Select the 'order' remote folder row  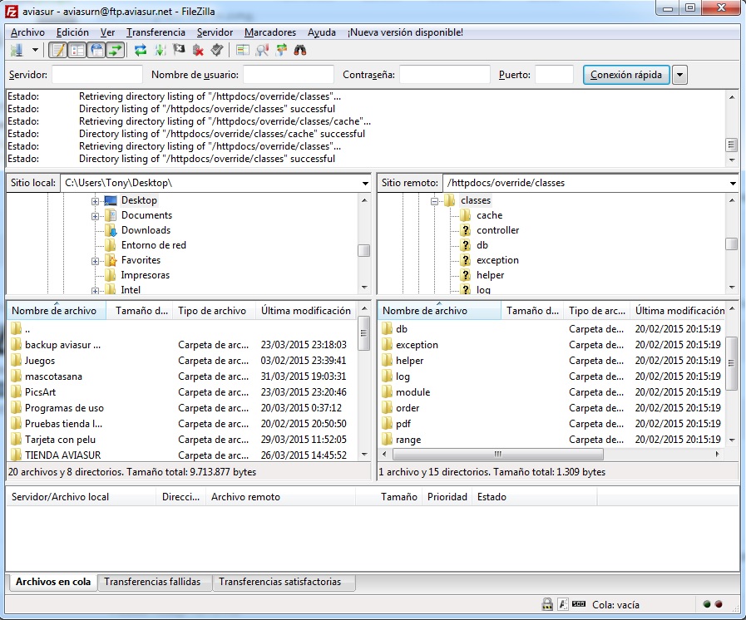pyautogui.click(x=552, y=408)
